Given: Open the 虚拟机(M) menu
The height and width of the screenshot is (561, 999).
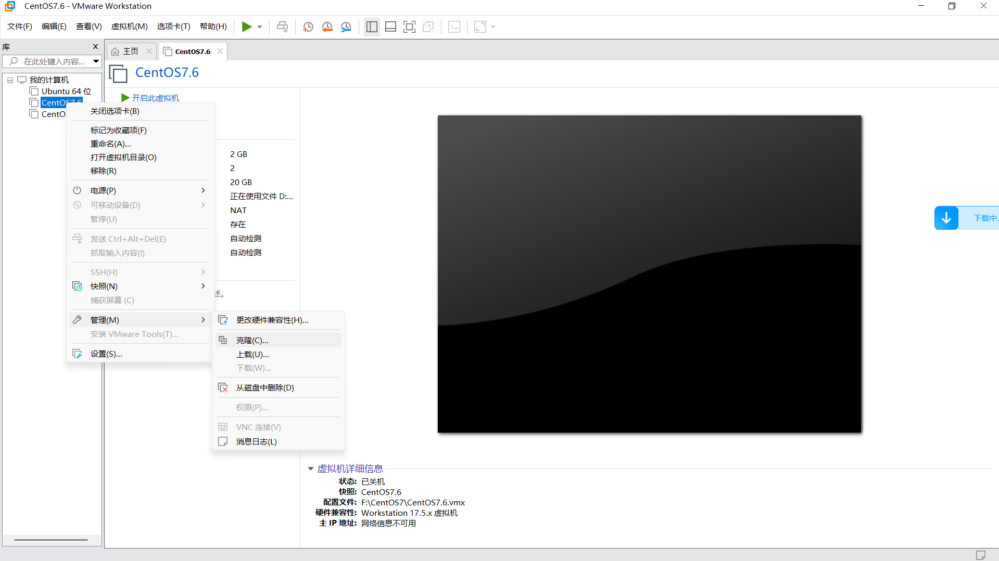Looking at the screenshot, I should [x=130, y=27].
